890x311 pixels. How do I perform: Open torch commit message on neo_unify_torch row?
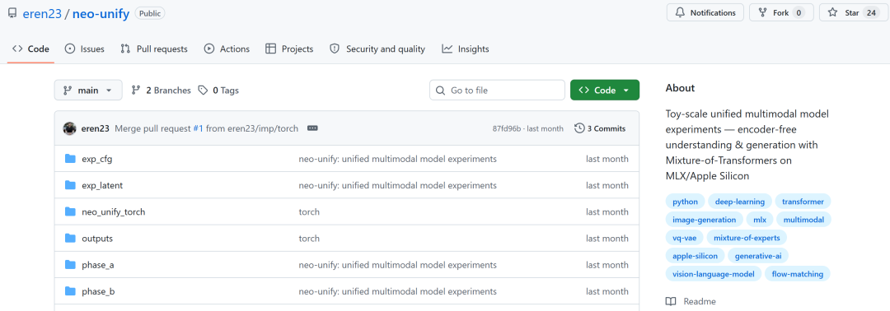point(309,212)
